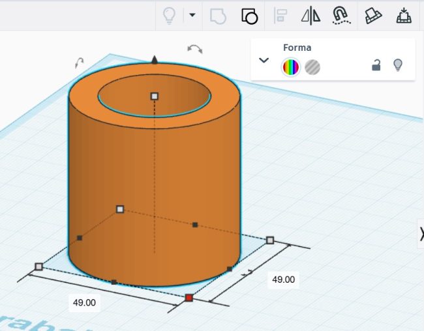Click the curved rotation arrow above cylinder right
Viewport: 424px width, 331px height.
pos(194,49)
